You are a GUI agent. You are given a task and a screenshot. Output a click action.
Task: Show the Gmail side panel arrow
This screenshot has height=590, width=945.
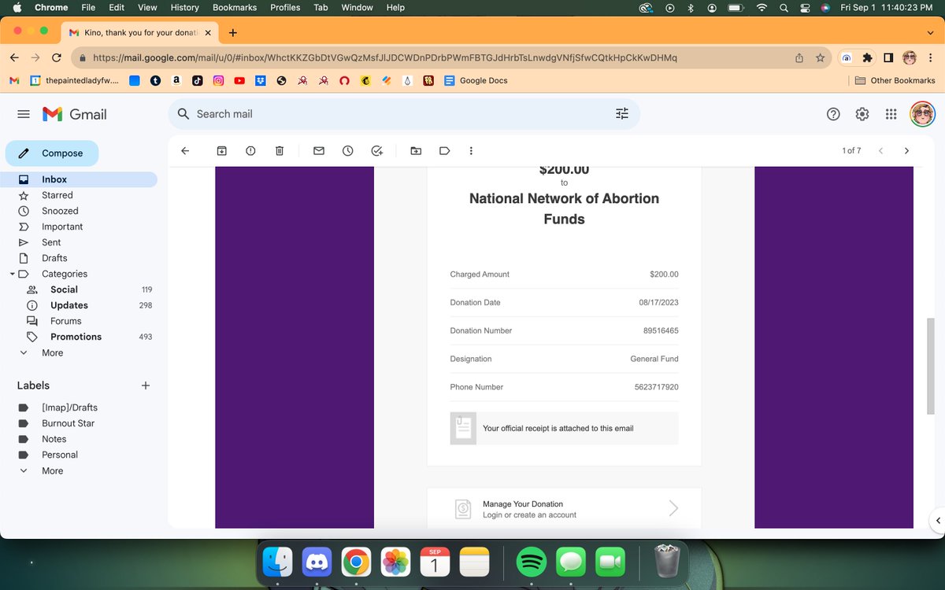coord(937,521)
